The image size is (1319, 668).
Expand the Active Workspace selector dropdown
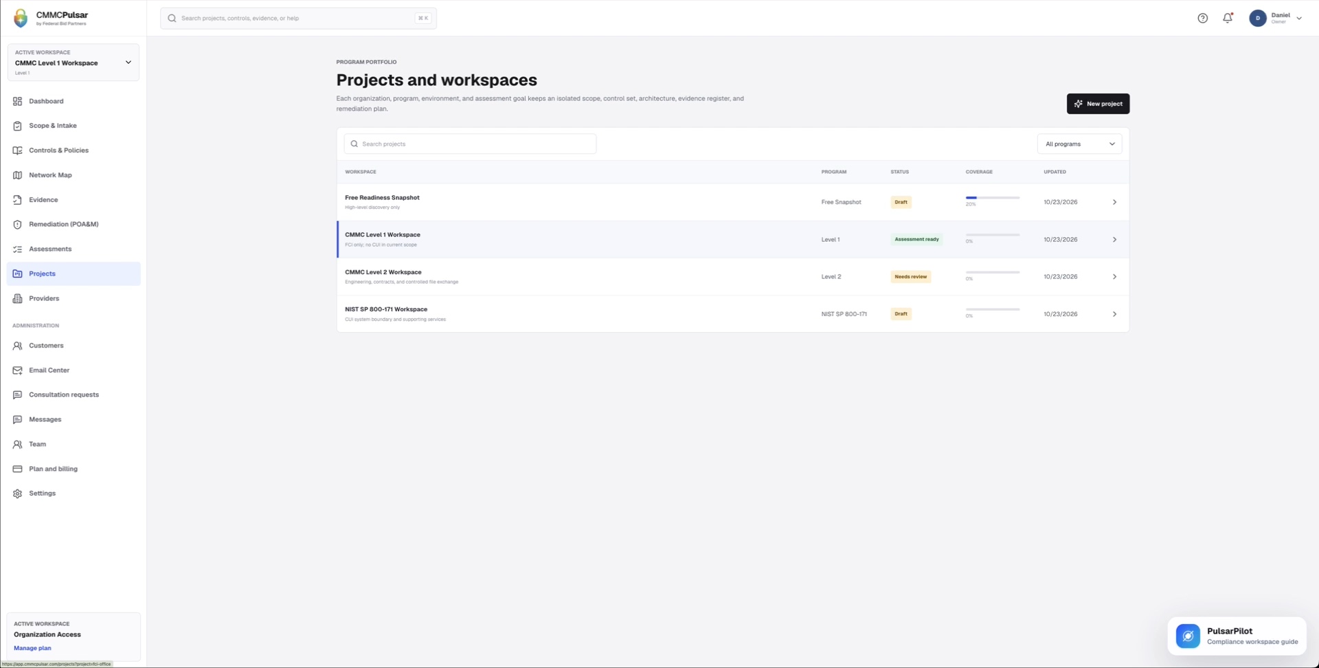(x=74, y=63)
